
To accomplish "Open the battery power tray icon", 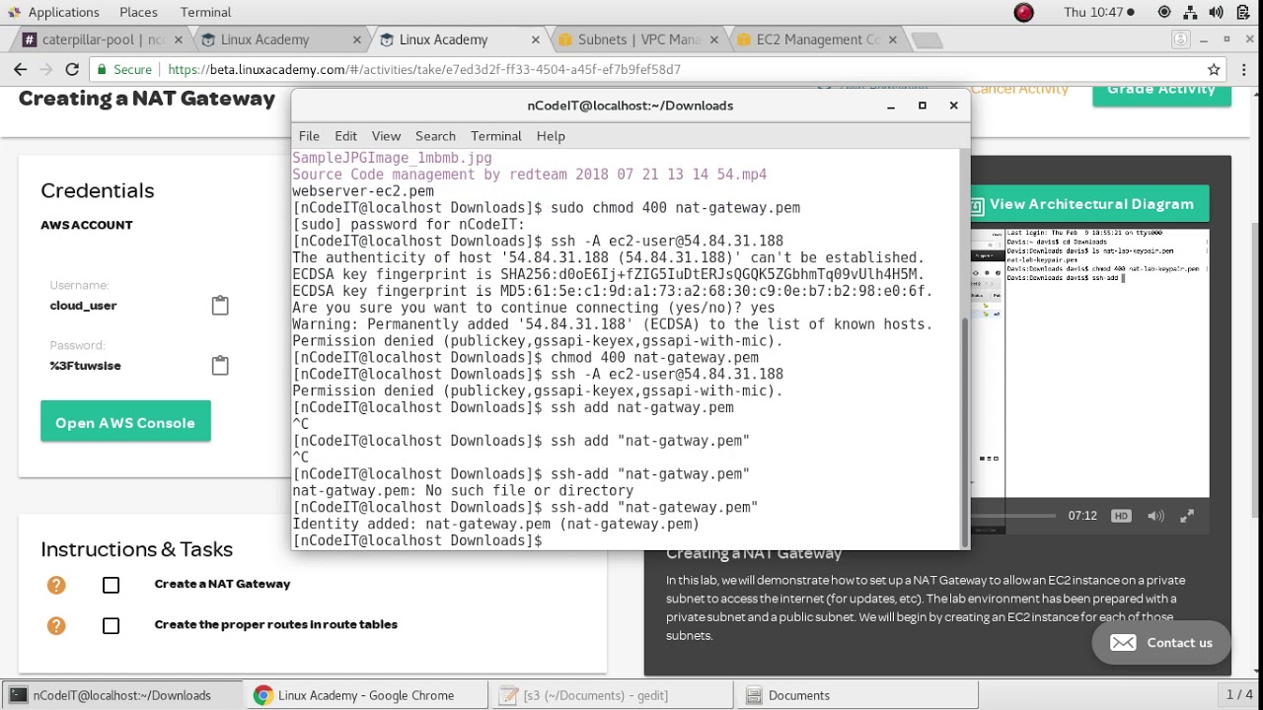I will (1241, 12).
